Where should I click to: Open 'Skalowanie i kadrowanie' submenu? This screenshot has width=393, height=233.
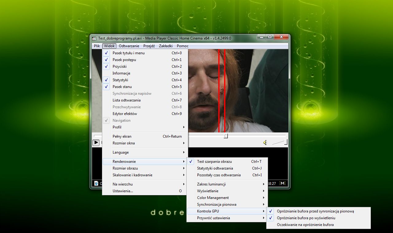(x=144, y=175)
